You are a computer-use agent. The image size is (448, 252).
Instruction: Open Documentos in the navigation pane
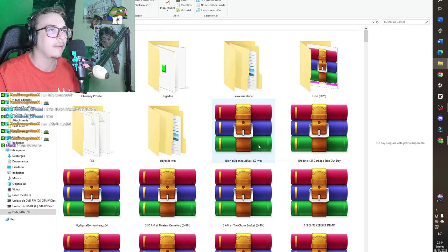pos(20,161)
